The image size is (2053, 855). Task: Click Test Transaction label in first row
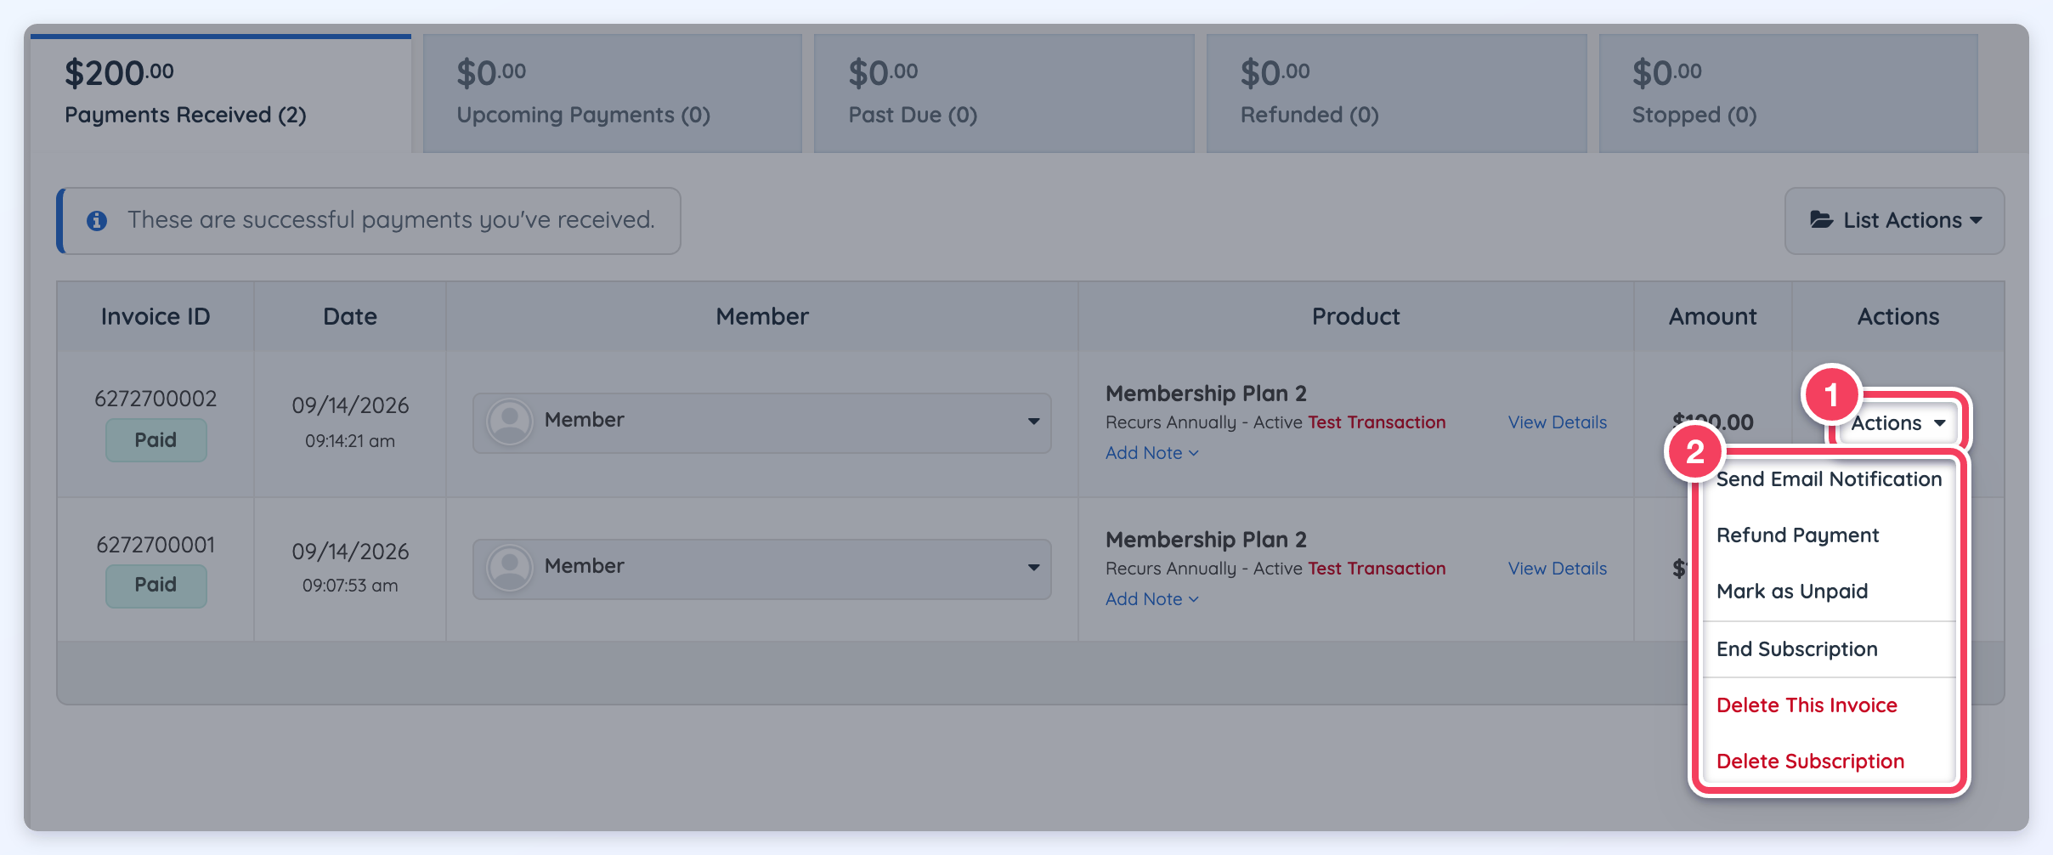(x=1377, y=422)
